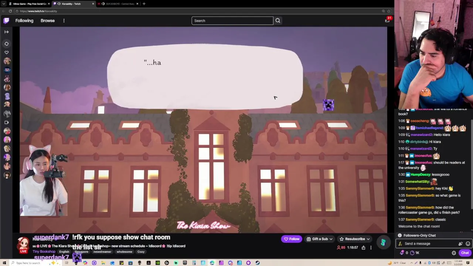Click the camera recommended channels sidebar icon
473x266 pixels.
(6, 122)
